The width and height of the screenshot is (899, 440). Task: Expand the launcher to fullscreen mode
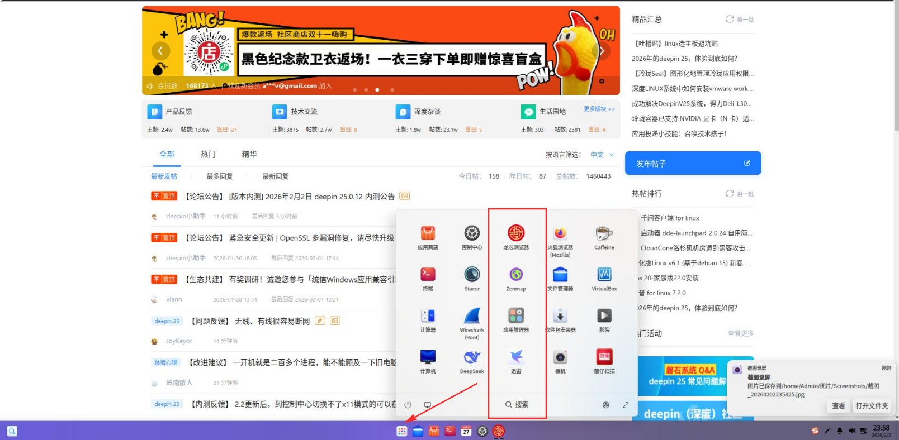pyautogui.click(x=626, y=405)
